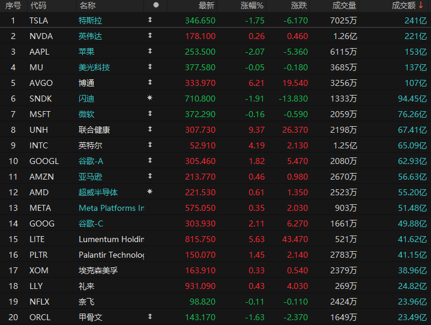Open stock name Meta Platforms
The width and height of the screenshot is (431, 325).
(x=111, y=208)
